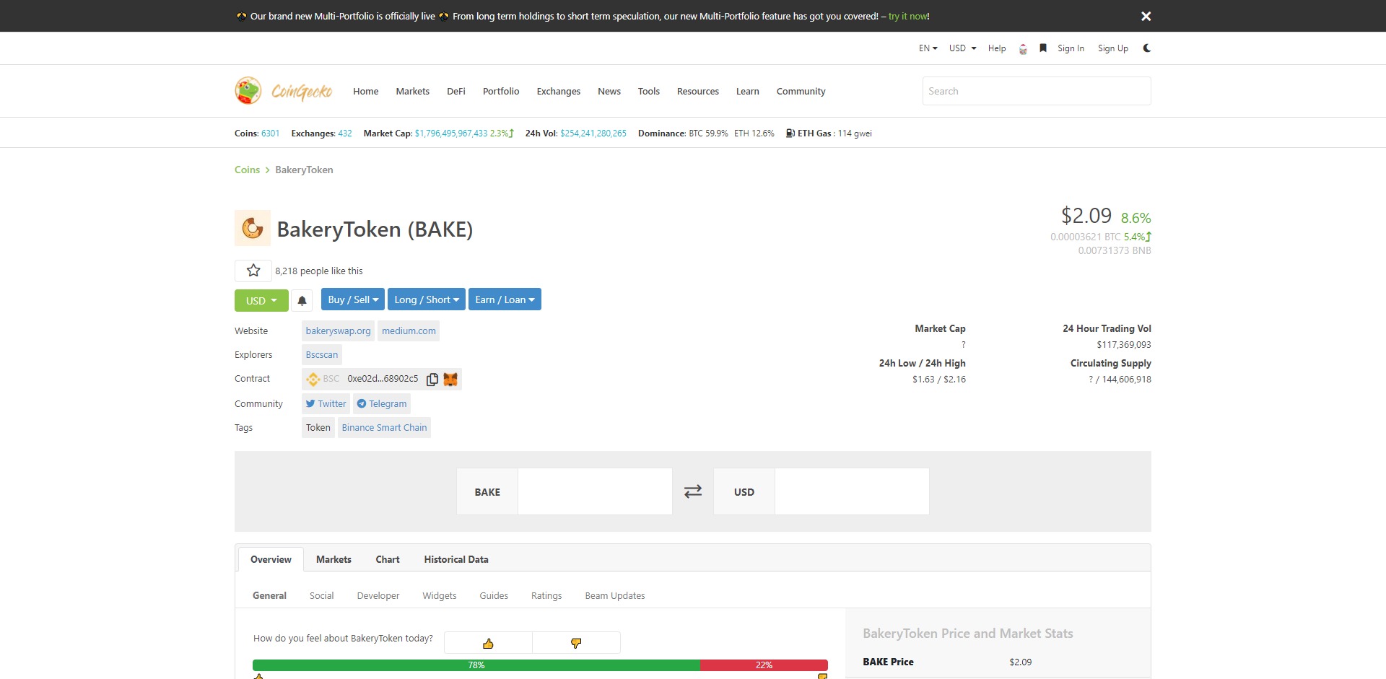The image size is (1386, 679).
Task: Click the total Market Cap value
Action: (451, 133)
